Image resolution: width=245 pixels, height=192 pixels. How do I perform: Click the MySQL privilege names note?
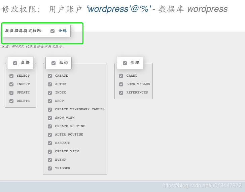click(x=33, y=46)
